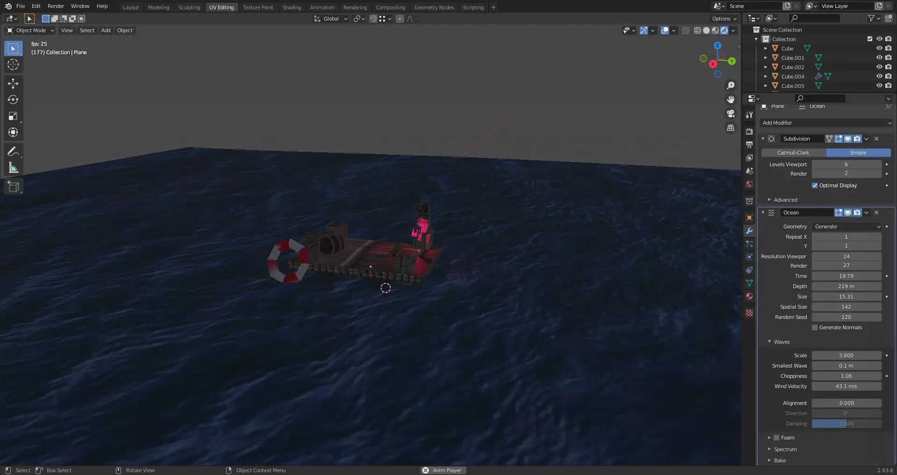Activate the Add Cube tool

(x=13, y=187)
